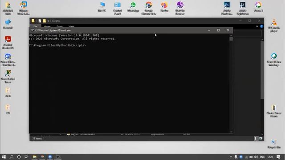The image size is (285, 160).
Task: Launch the Cisco Packet Tracer desktop shortcut
Action: (x=8, y=76)
